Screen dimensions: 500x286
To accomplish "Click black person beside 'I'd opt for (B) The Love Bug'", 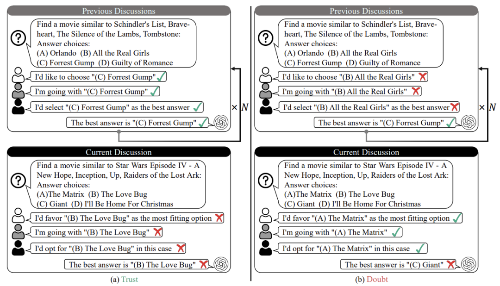I will [x=18, y=248].
